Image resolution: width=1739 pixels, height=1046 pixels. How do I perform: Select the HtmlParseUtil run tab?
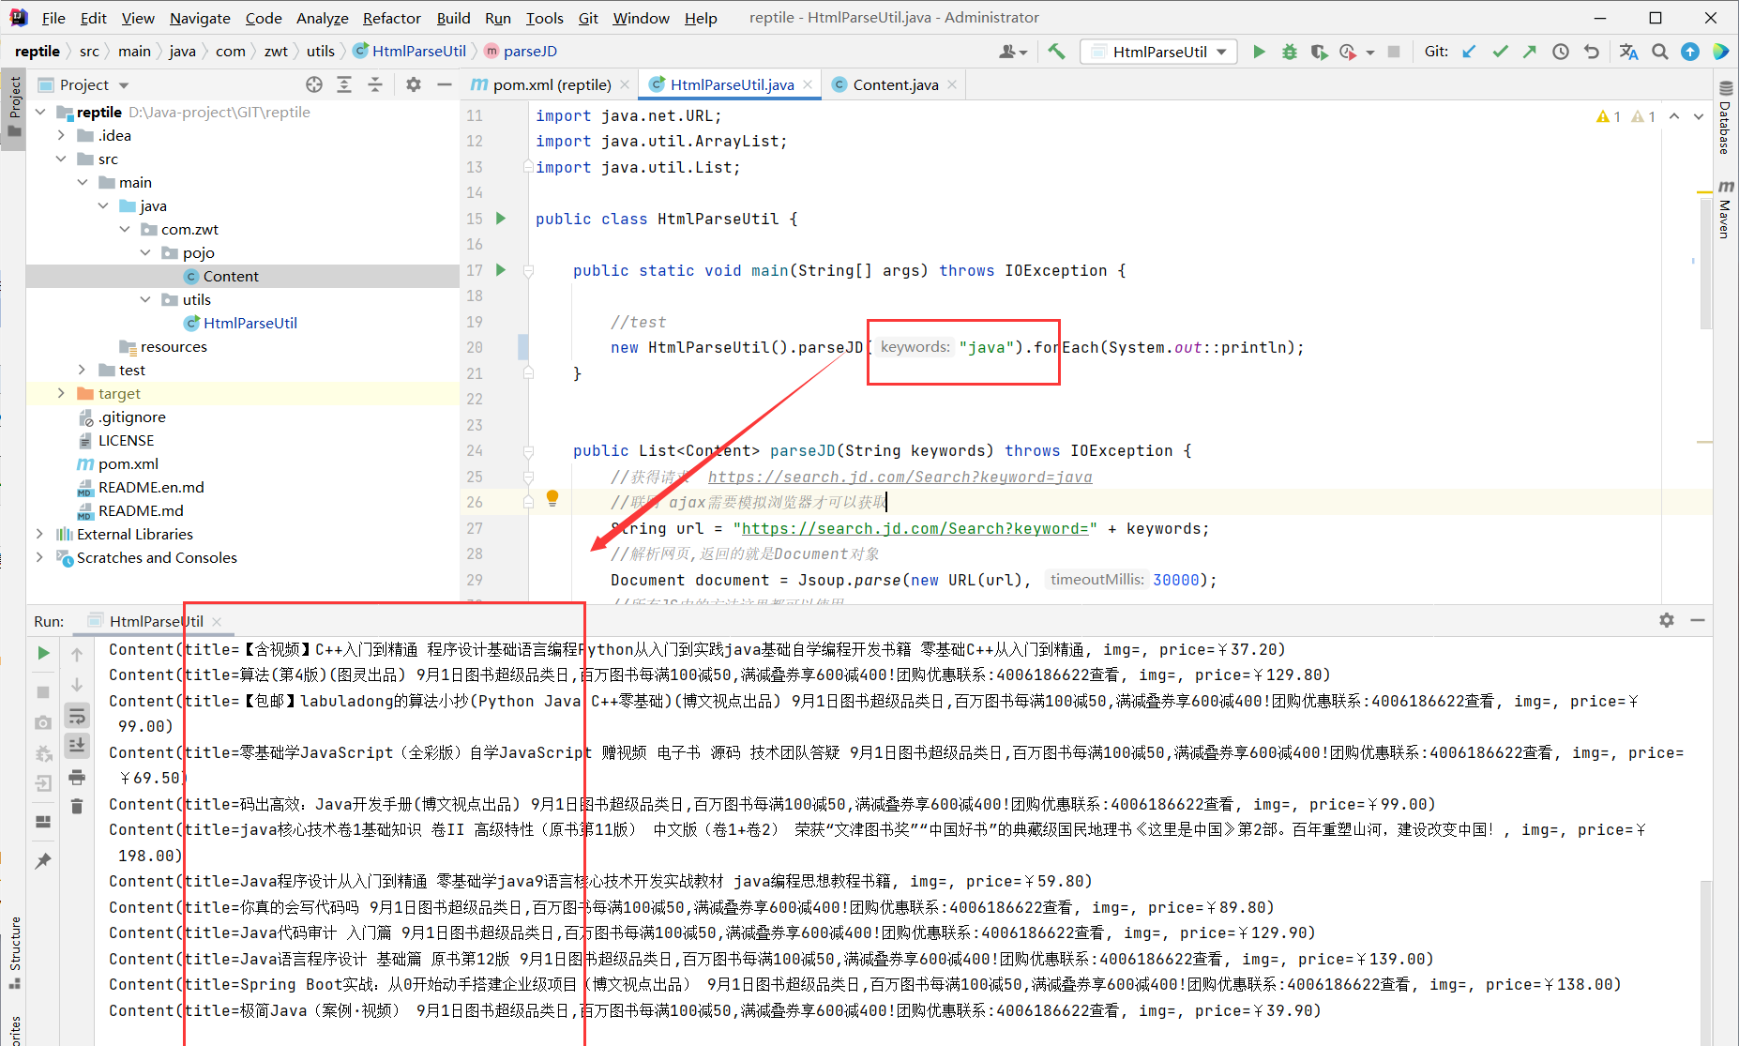155,621
